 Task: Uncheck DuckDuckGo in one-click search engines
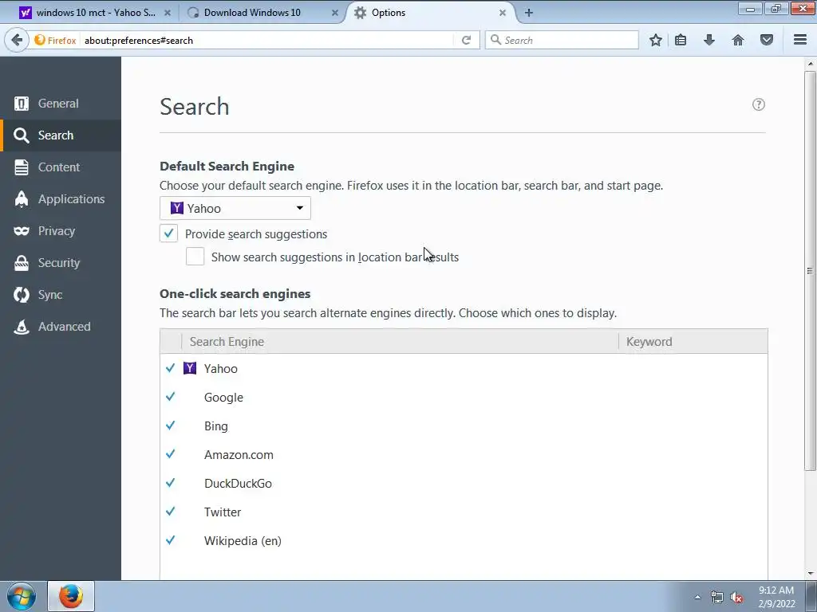171,483
